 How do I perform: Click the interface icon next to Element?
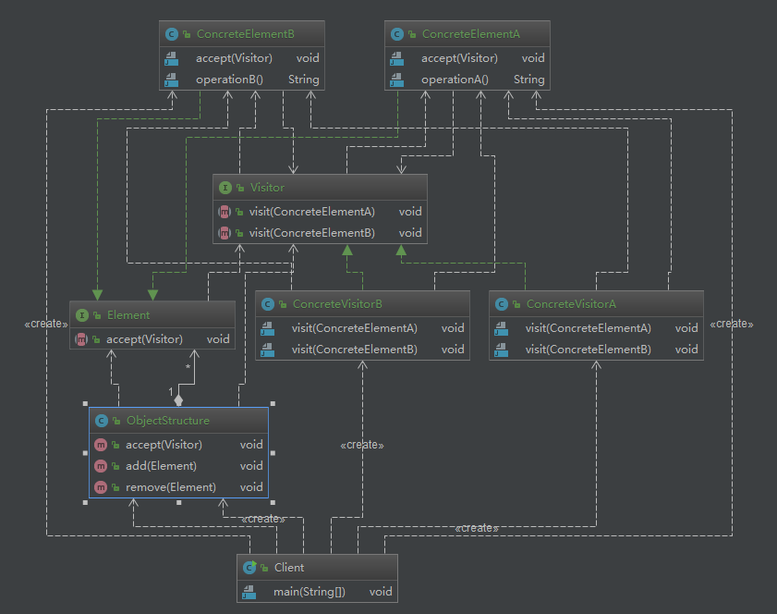point(82,315)
